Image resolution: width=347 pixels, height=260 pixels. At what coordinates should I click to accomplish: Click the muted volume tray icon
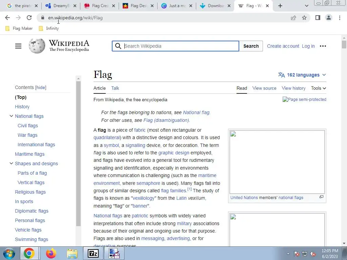point(313,254)
